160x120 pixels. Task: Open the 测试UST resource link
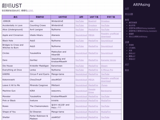point(132,53)
